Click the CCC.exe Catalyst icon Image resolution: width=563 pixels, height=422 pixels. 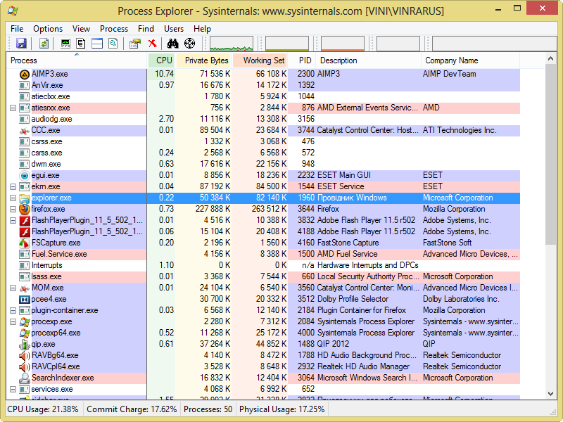25,131
